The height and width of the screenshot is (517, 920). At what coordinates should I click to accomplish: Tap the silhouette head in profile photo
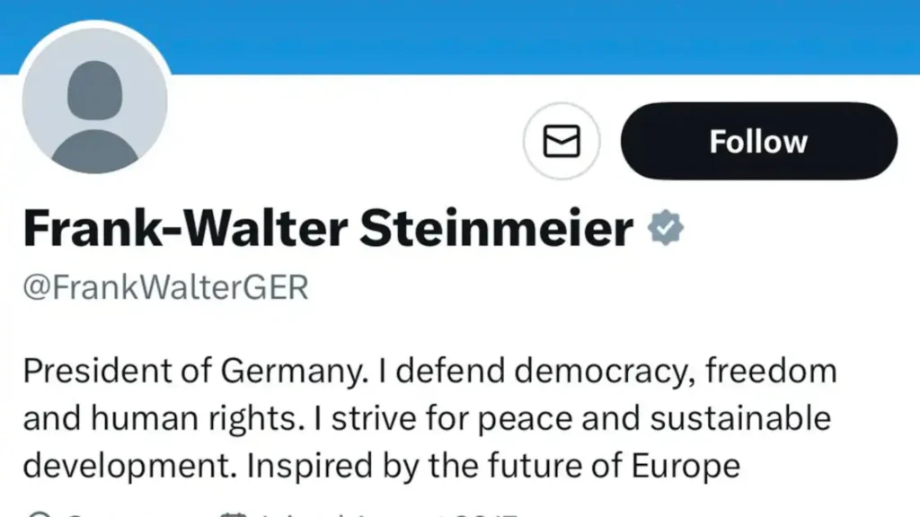coord(95,91)
